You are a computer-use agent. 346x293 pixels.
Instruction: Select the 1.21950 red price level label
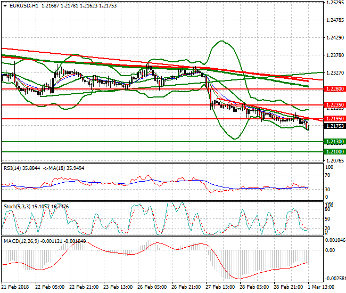click(x=335, y=119)
